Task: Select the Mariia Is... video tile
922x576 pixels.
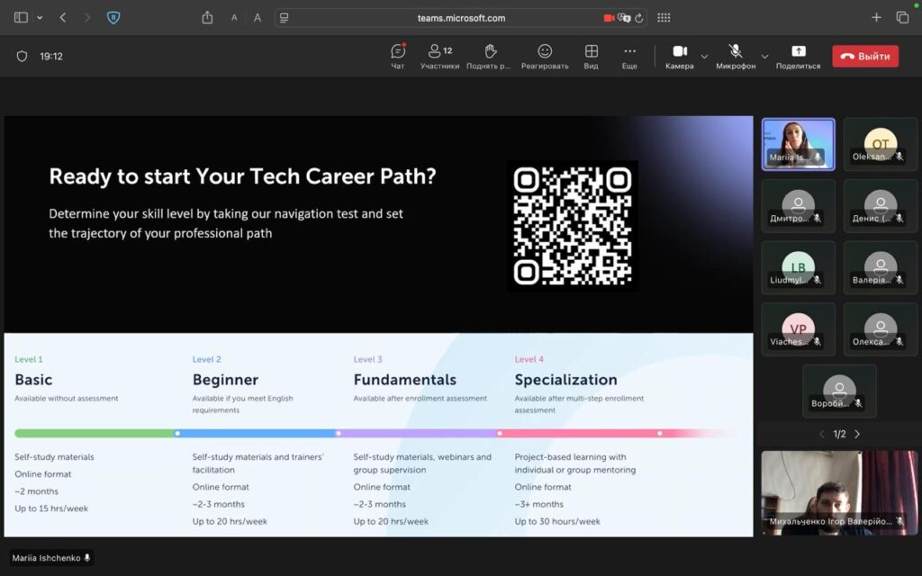Action: point(798,144)
